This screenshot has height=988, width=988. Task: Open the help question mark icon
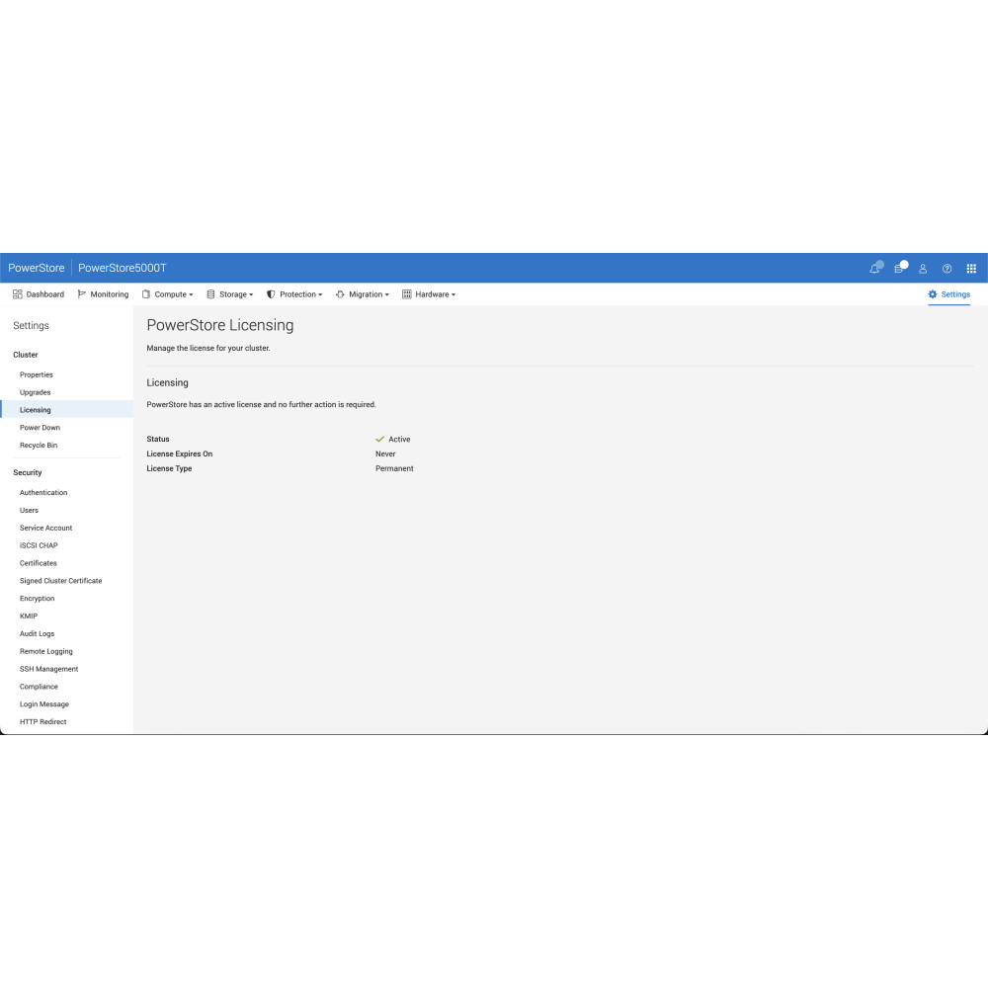947,269
